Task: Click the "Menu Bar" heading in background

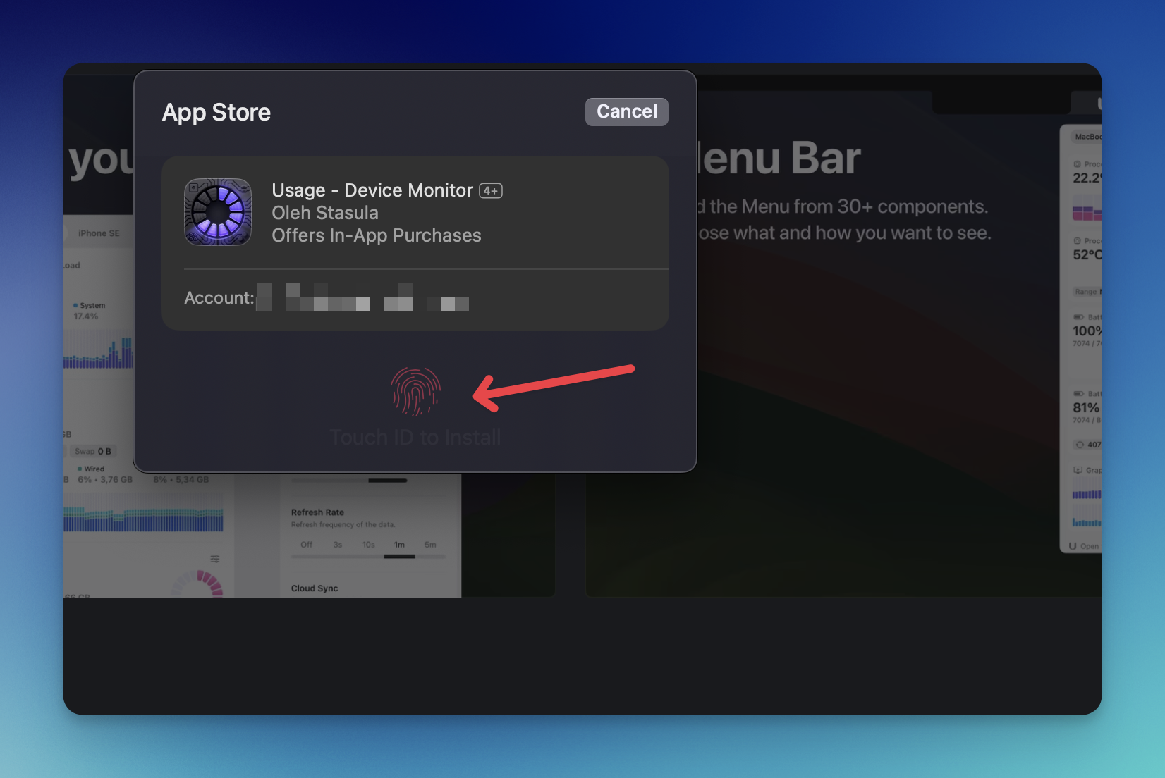Action: (x=779, y=158)
